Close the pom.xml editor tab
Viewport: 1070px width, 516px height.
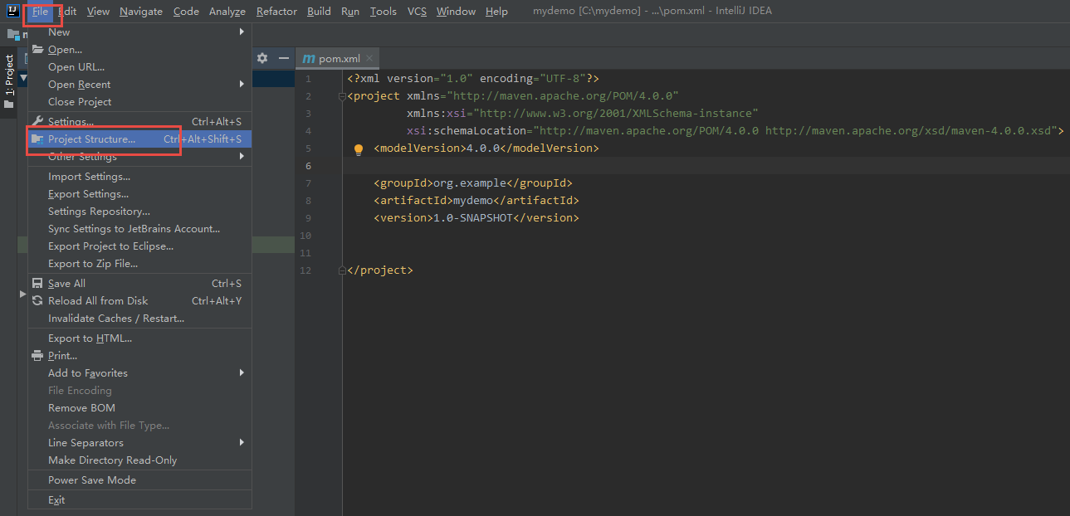370,58
